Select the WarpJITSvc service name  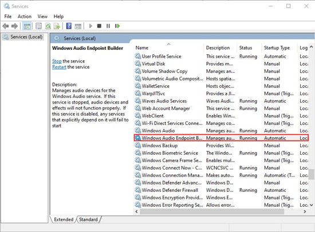153,93
